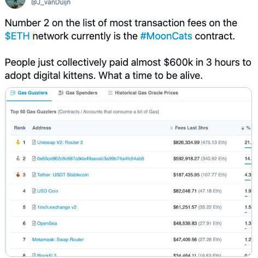
Task: Open the 1inch.exchange v2 link
Action: point(57,207)
